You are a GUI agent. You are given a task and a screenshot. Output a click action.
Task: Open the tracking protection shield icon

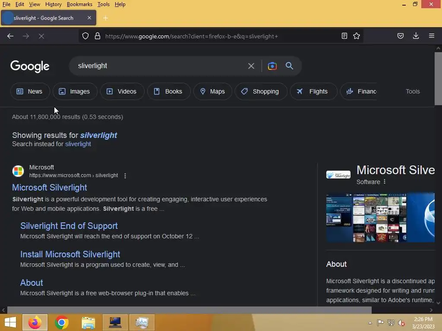point(85,36)
